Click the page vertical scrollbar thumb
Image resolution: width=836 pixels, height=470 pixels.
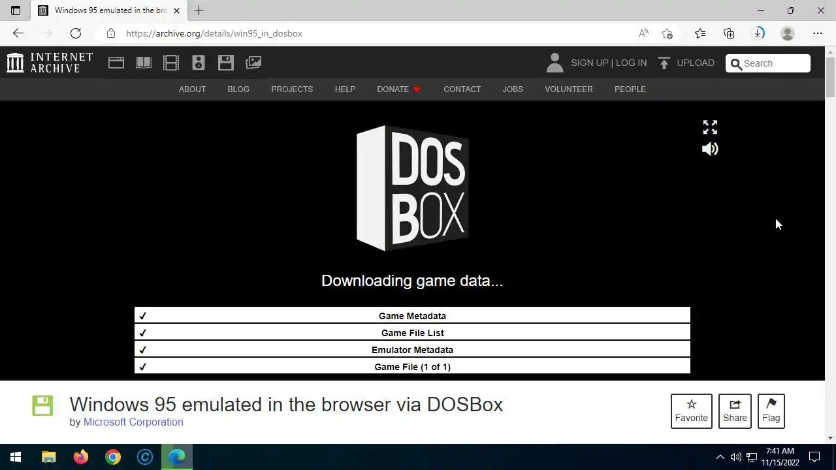(830, 77)
